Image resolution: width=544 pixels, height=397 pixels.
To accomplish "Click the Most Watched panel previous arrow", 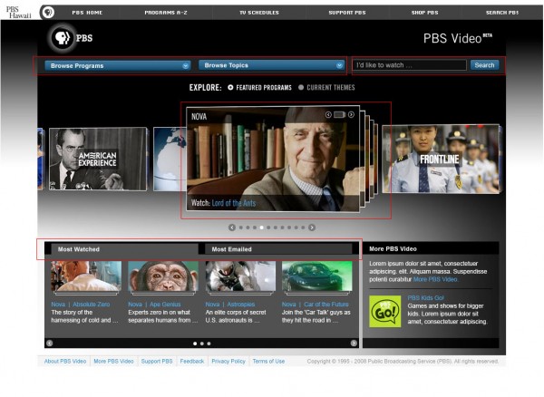I will (50, 343).
